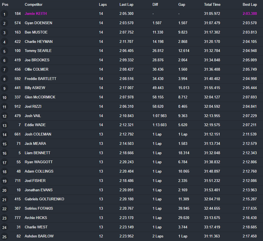Select Ashden BARLOW row name
This screenshot has height=241, width=263.
[39, 236]
